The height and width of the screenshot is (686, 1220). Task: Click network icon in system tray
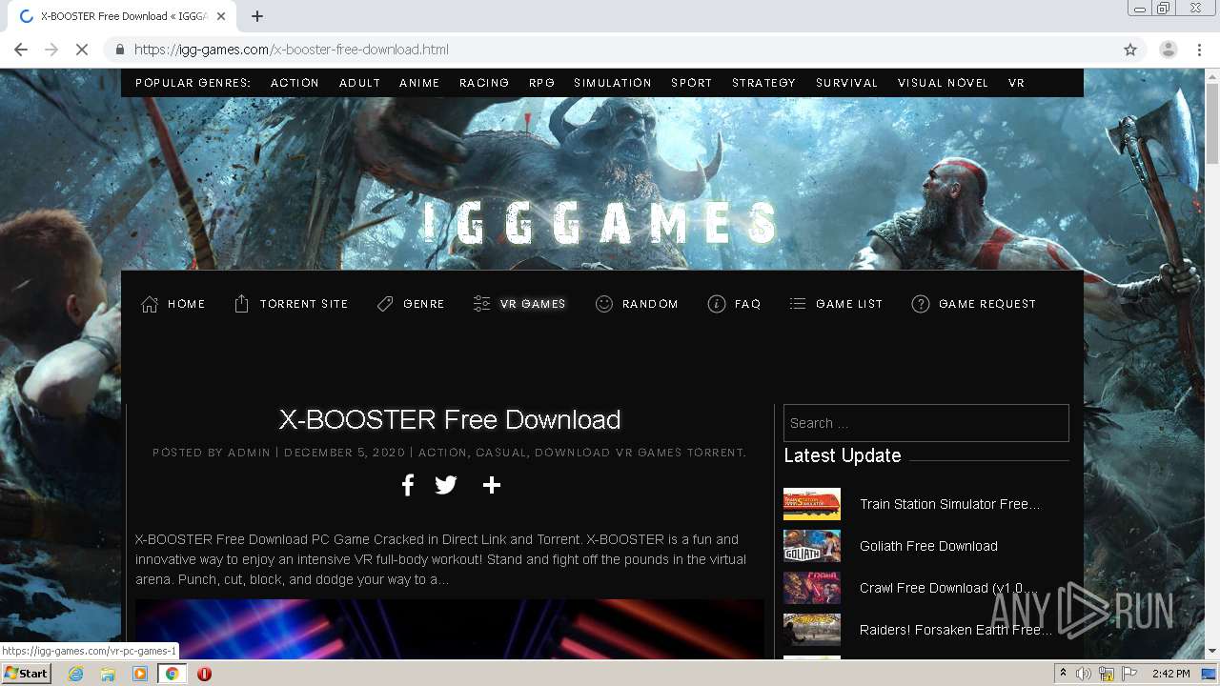1107,674
